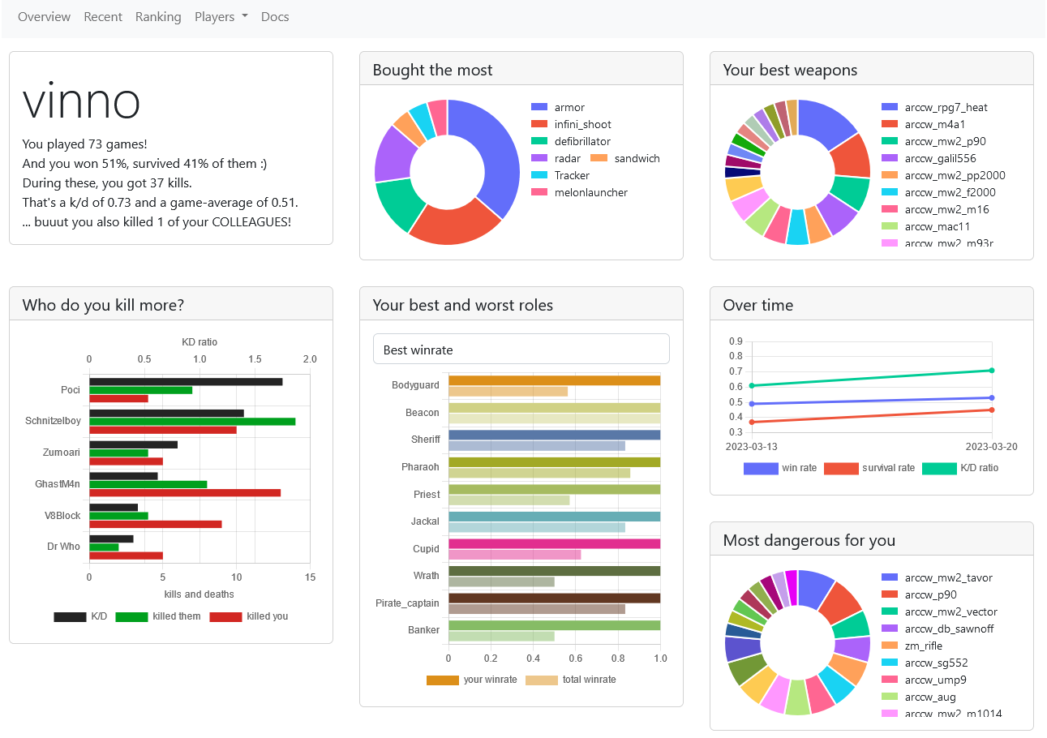The height and width of the screenshot is (738, 1047).
Task: Click survival rate point at 2023-03-20
Action: coord(991,410)
